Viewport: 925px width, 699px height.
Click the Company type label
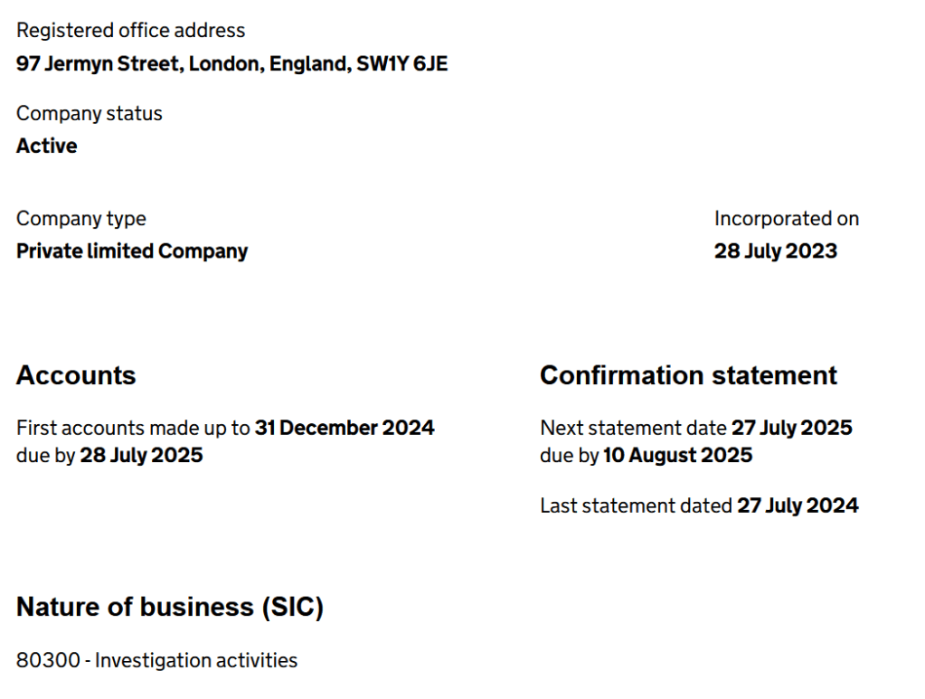point(81,219)
